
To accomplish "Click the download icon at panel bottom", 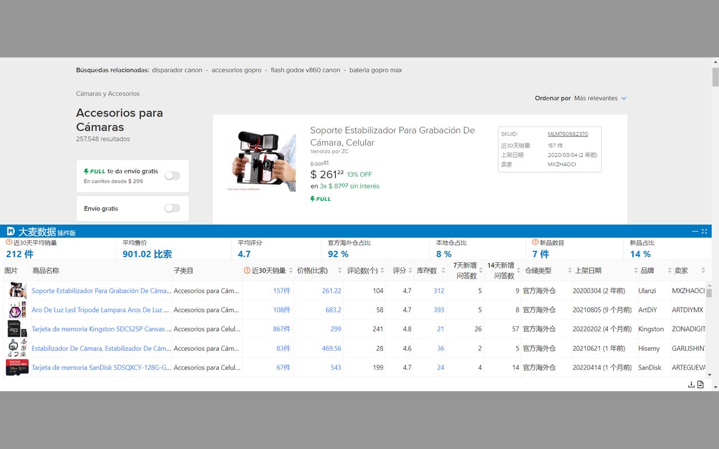I will coord(691,384).
